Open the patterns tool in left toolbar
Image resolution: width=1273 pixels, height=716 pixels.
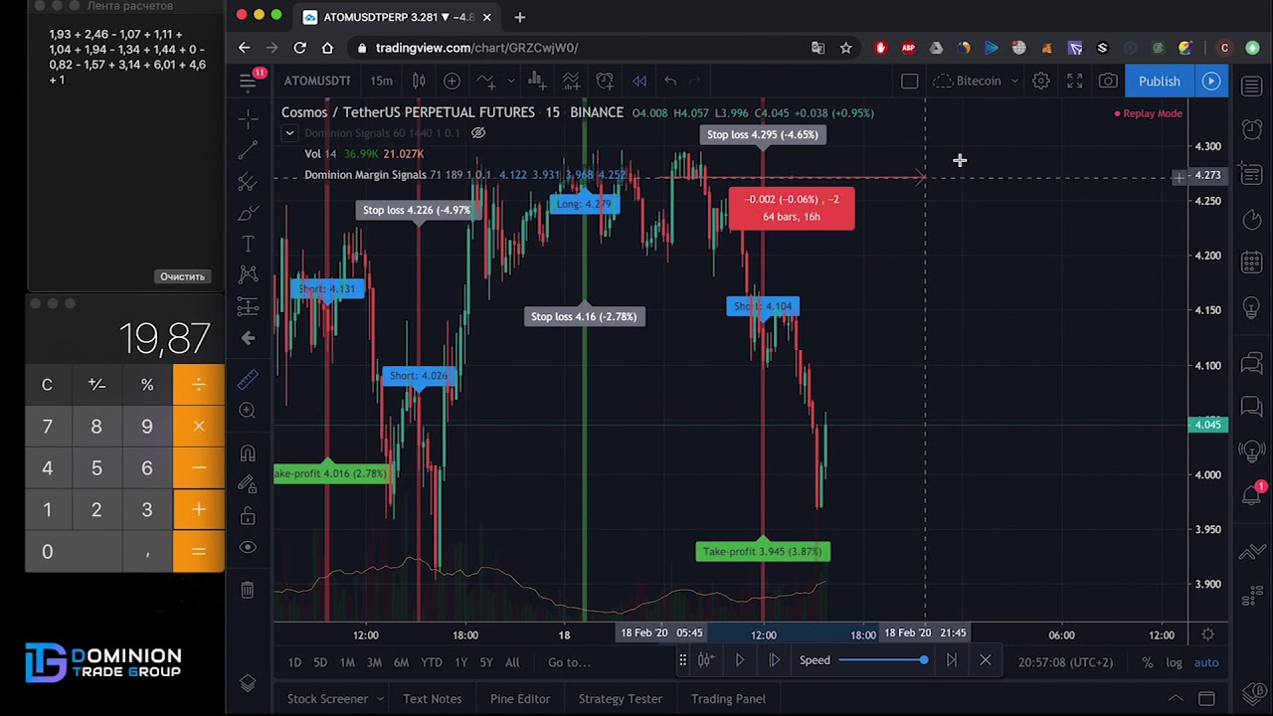click(x=248, y=274)
